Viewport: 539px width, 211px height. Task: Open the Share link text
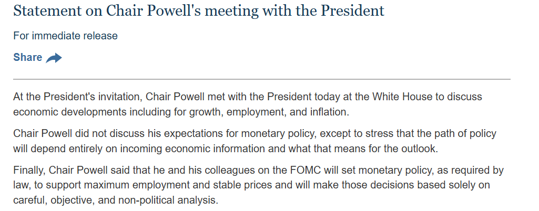click(x=27, y=57)
